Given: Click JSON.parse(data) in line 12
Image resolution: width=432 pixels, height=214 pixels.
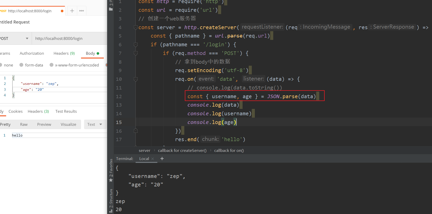Looking at the screenshot, I should [291, 96].
